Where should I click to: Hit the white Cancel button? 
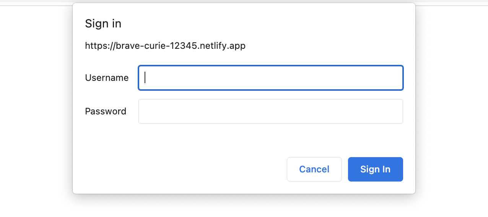coord(314,169)
